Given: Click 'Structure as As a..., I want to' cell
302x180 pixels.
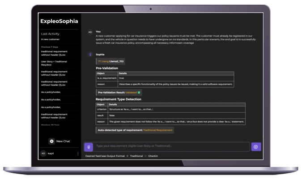Looking at the screenshot, I should click(x=176, y=109).
